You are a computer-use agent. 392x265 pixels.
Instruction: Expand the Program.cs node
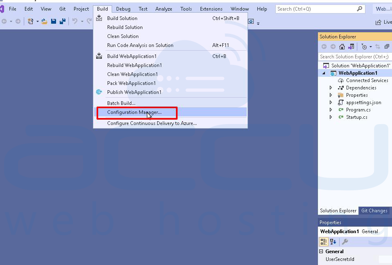pos(331,110)
